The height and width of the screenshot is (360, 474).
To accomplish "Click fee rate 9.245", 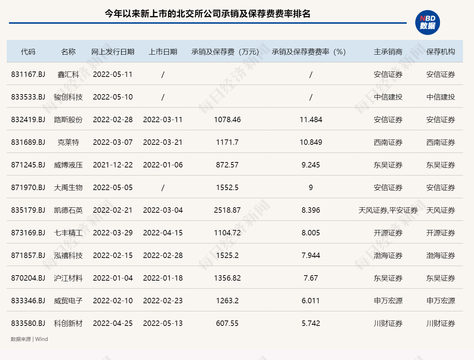I will 311,165.
